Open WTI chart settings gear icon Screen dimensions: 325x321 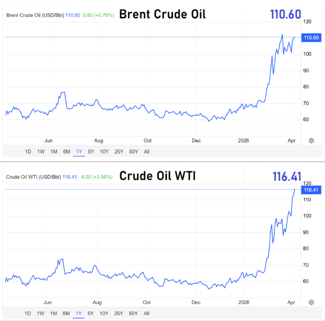(311, 302)
